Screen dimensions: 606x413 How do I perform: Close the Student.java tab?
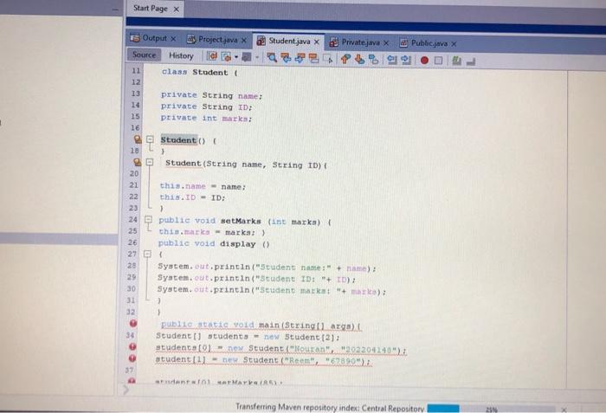click(317, 42)
